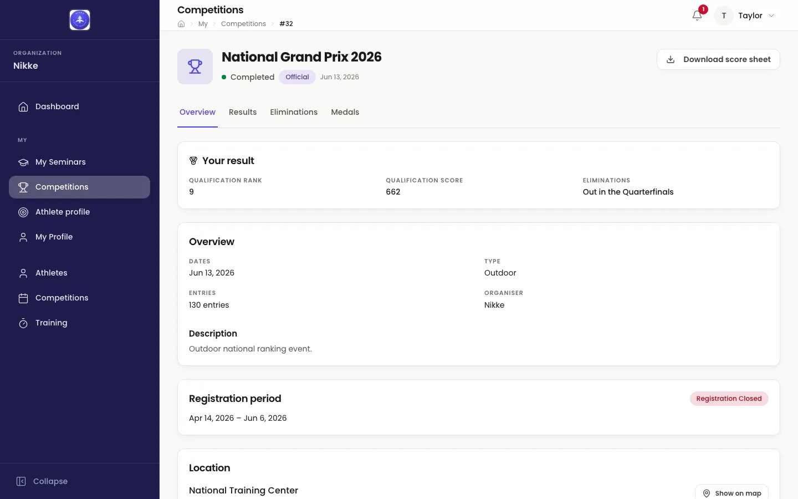The width and height of the screenshot is (798, 499).
Task: Click the Collapse sidebar panel icon
Action: (x=21, y=481)
